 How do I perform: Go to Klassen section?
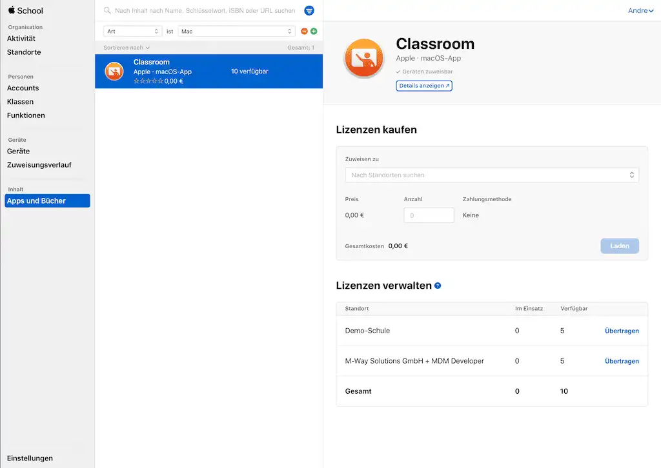pos(20,101)
